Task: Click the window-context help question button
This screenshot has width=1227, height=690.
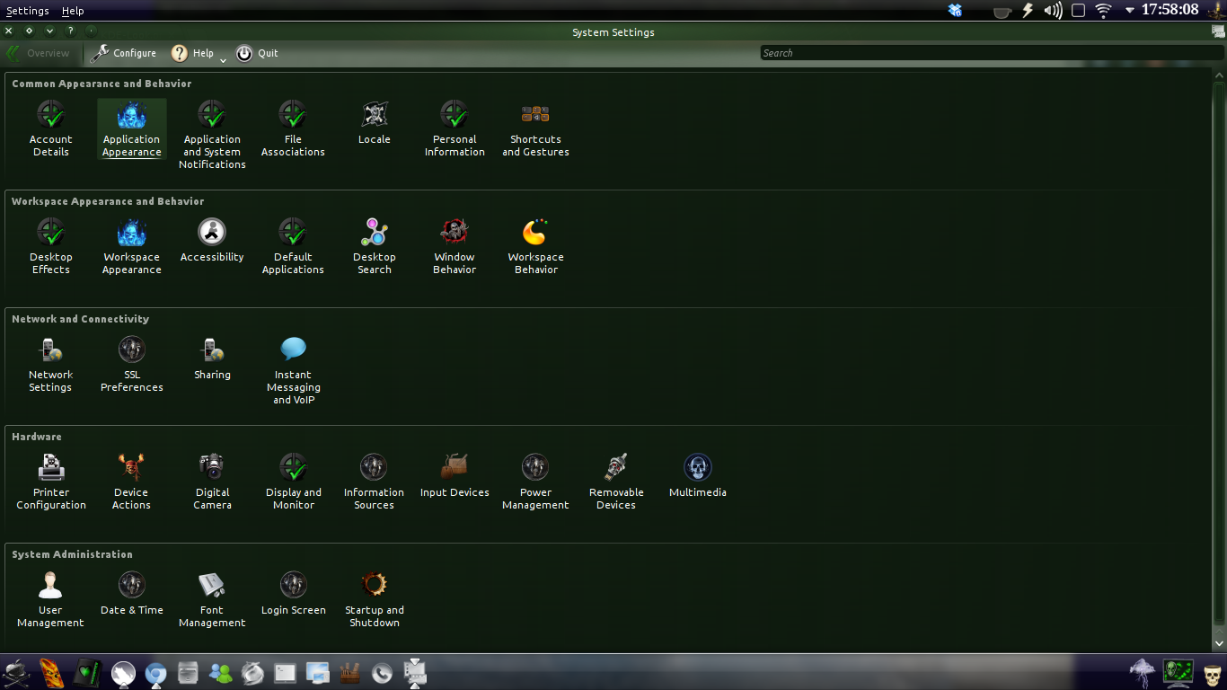Action: click(x=71, y=31)
